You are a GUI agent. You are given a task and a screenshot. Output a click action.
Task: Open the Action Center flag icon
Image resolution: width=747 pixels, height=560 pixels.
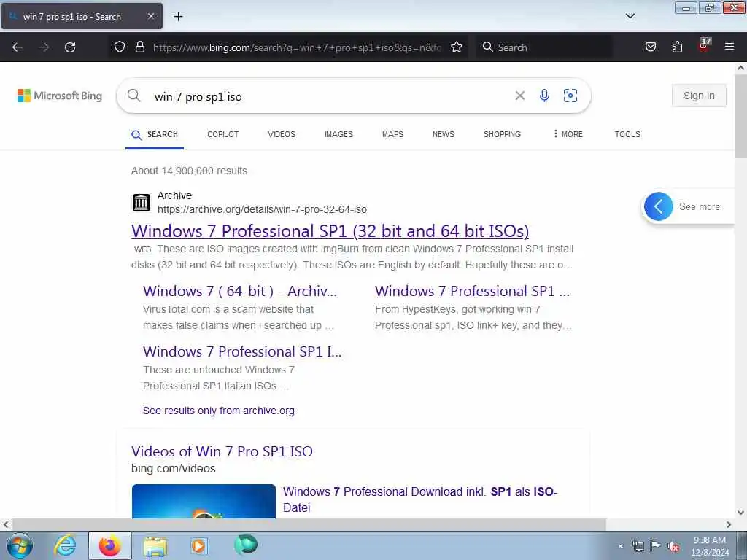(656, 546)
